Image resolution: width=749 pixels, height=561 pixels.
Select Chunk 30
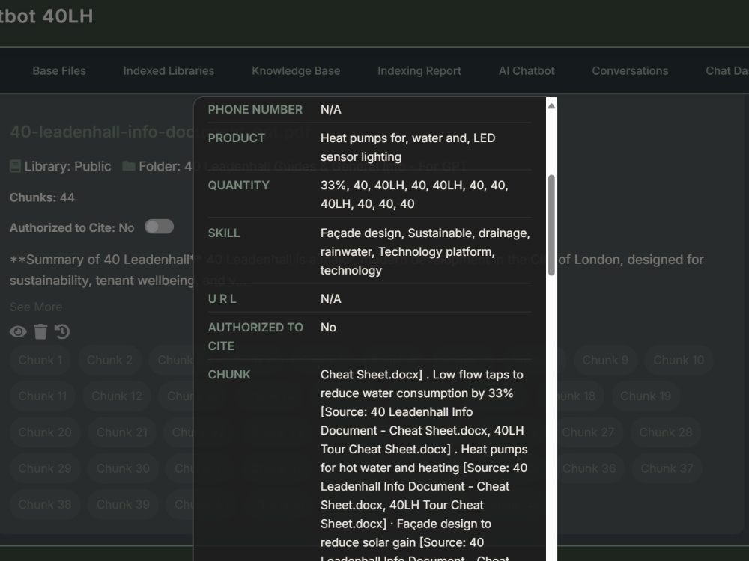[123, 468]
